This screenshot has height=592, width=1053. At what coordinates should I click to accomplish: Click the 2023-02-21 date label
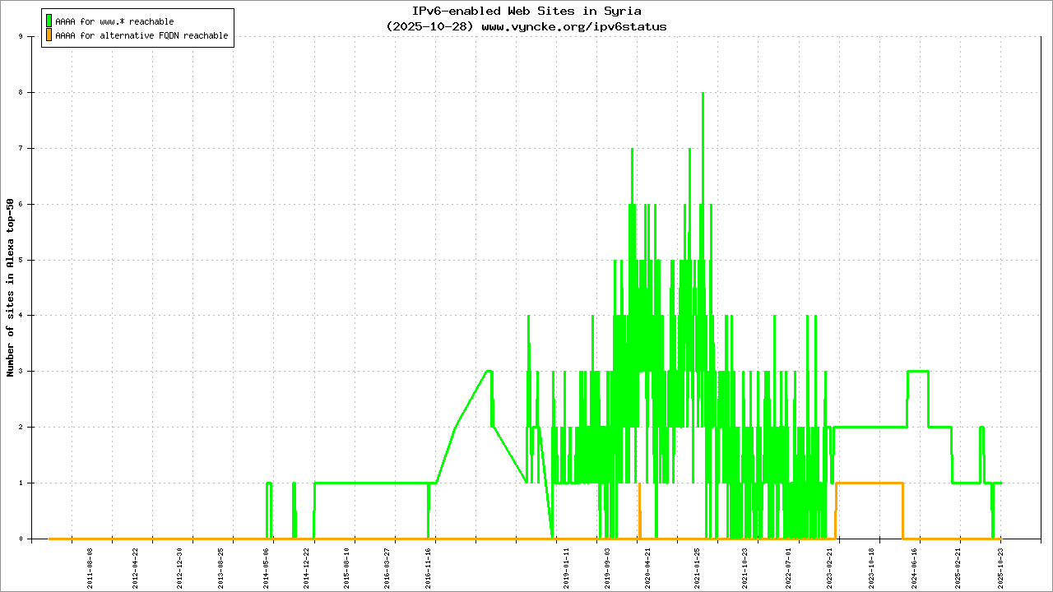click(829, 567)
